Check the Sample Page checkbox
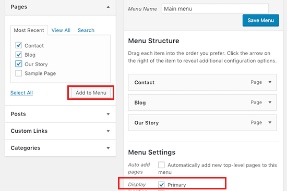Viewport: 287px width, 191px height. pyautogui.click(x=19, y=73)
